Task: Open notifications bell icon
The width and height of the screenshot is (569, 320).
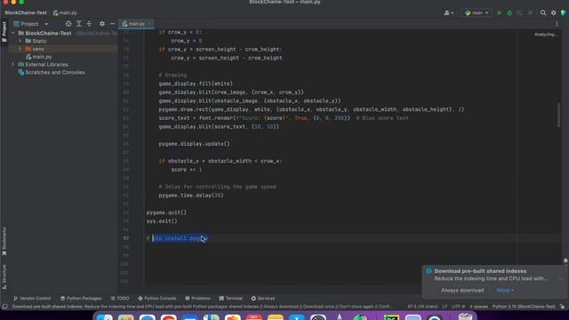Action: 565,260
